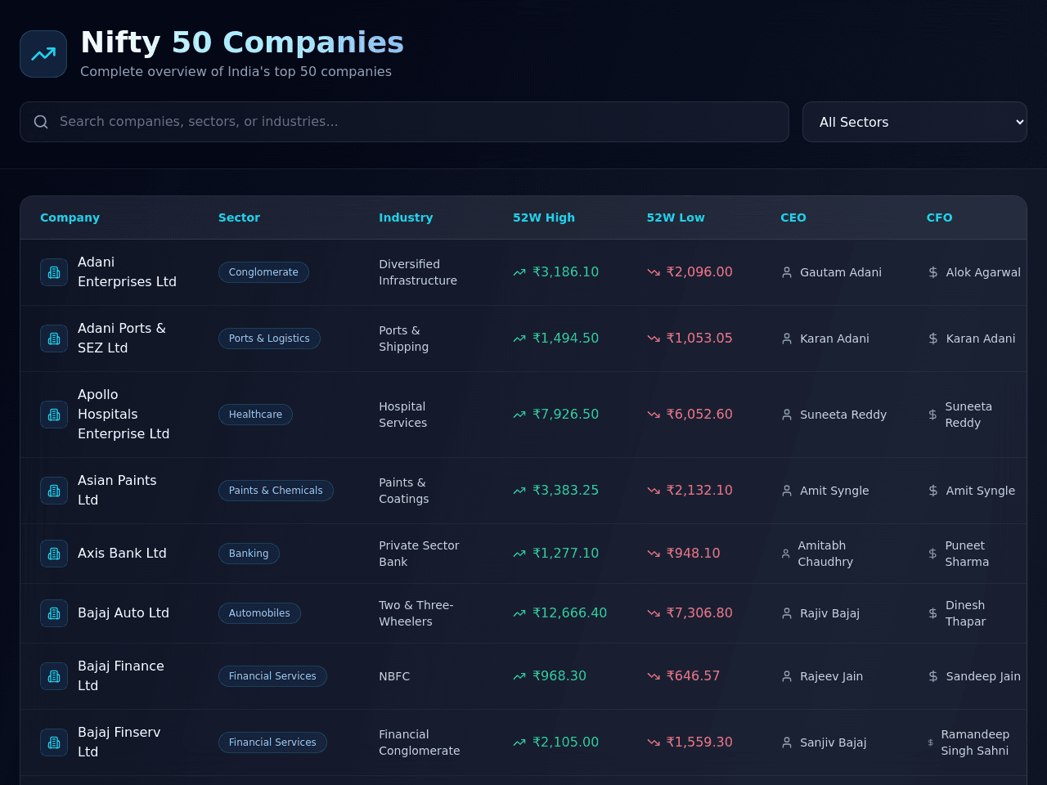
Task: Click the Conglomerate sector badge
Action: (263, 272)
